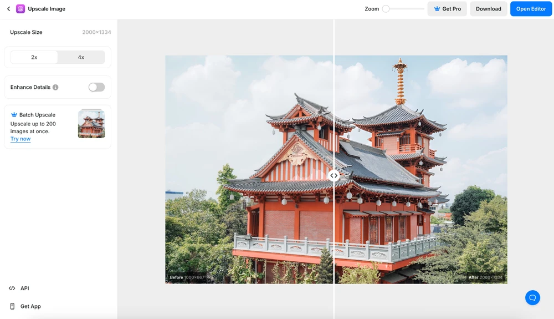Screen dimensions: 554x319
Task: Click the API code brackets icon
Action: coord(12,288)
